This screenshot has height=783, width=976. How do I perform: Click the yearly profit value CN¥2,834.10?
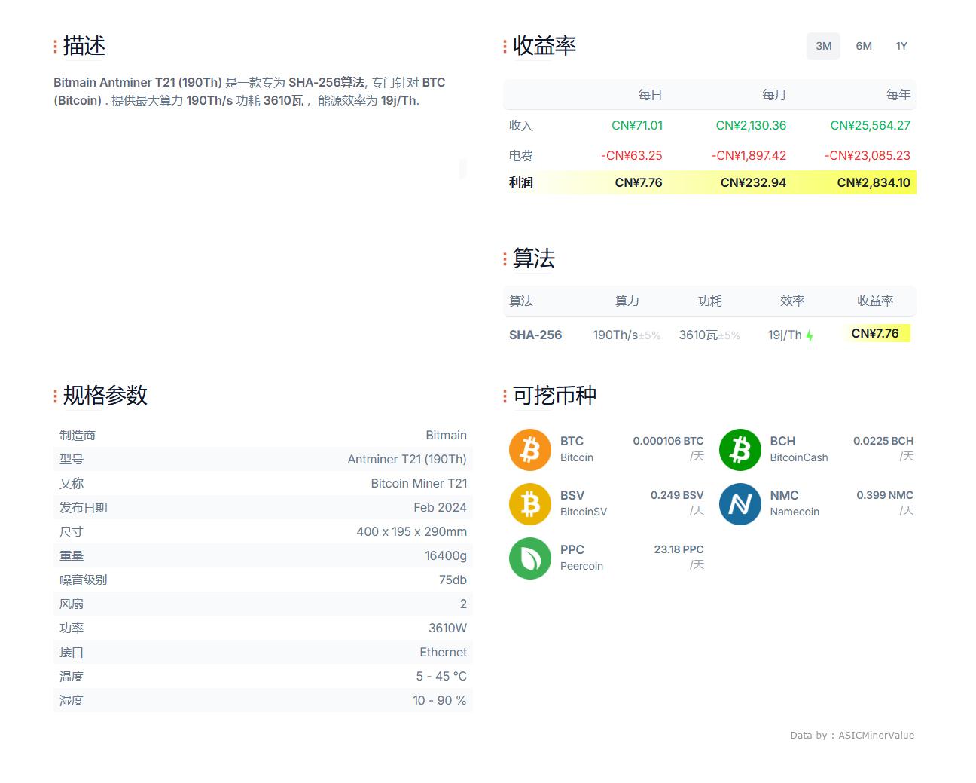tap(874, 182)
